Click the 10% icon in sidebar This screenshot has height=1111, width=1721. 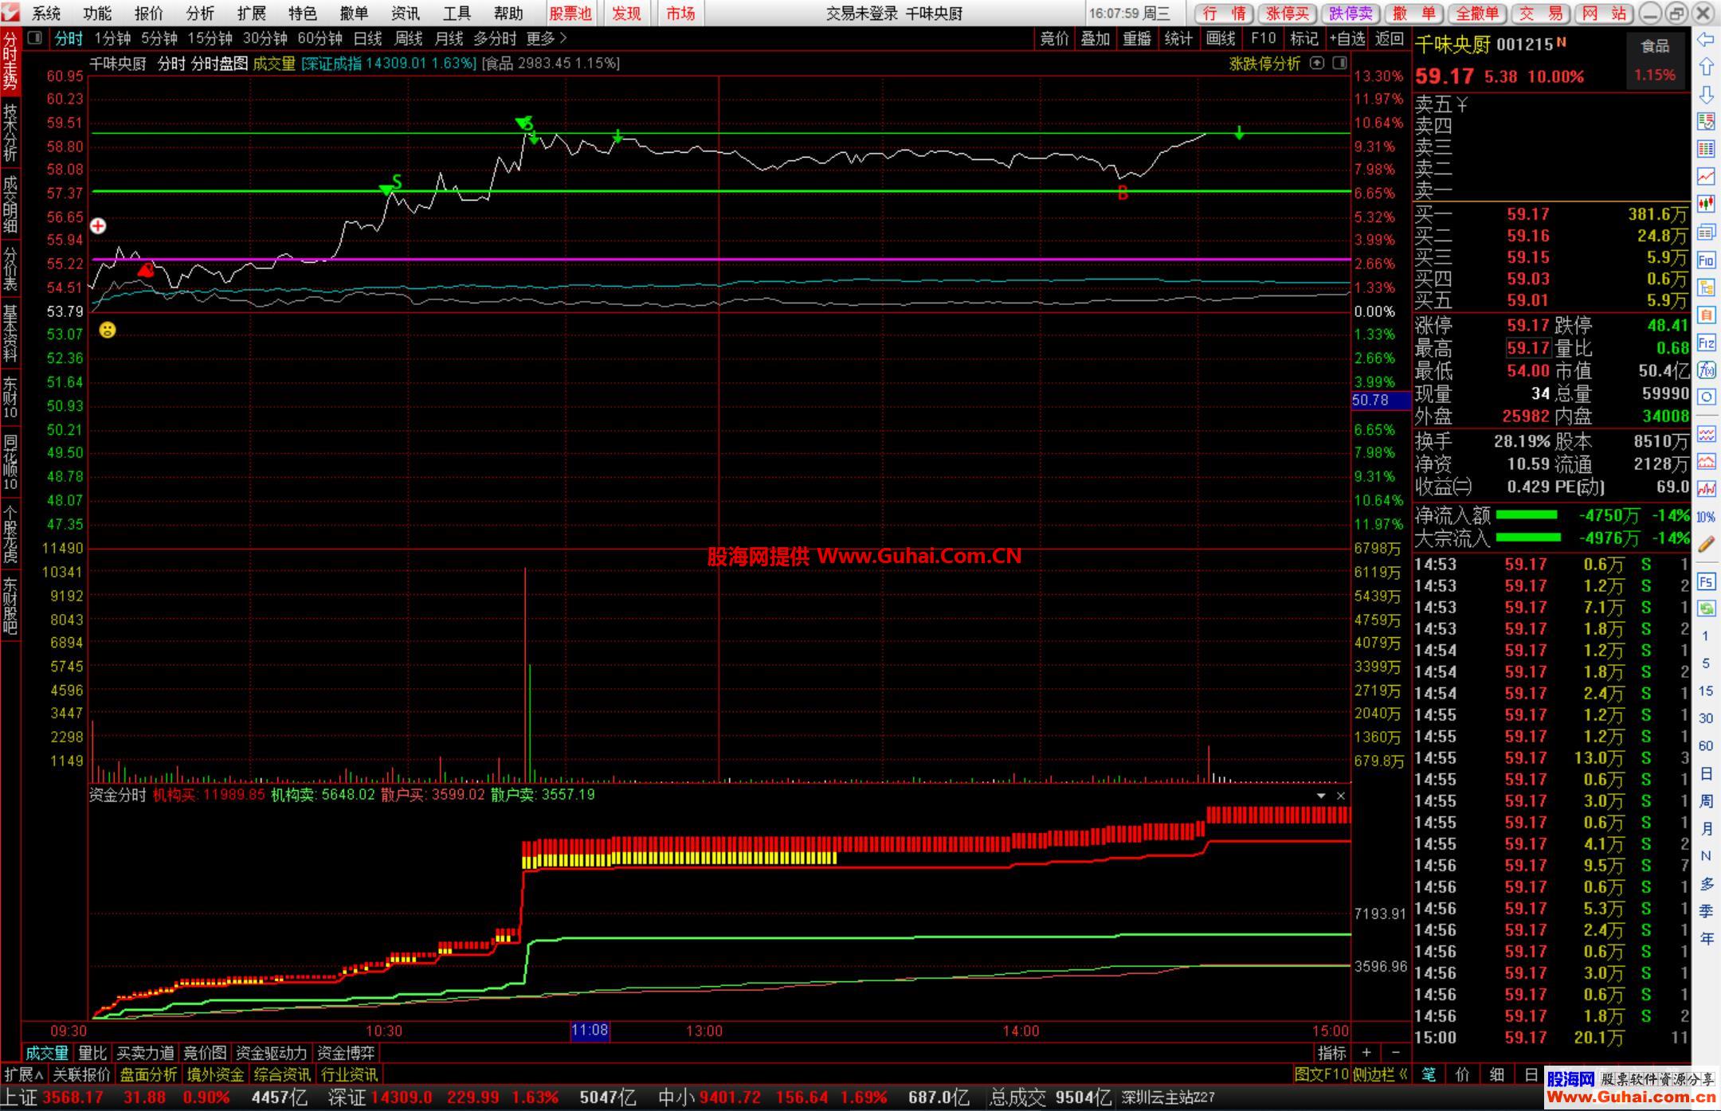click(1706, 517)
